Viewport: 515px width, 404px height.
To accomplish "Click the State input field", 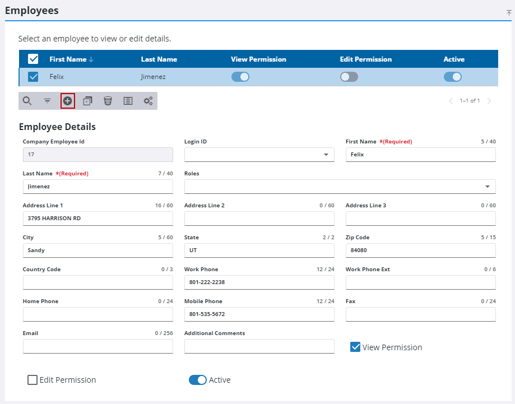I will tap(259, 250).
